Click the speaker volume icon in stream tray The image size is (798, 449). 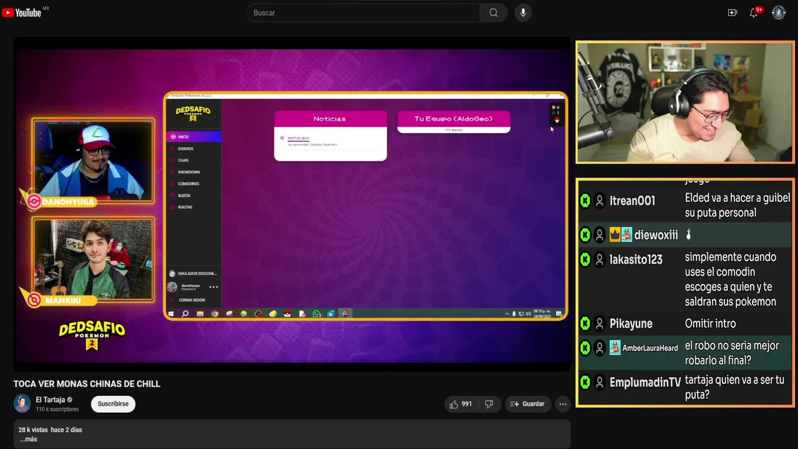coord(529,314)
